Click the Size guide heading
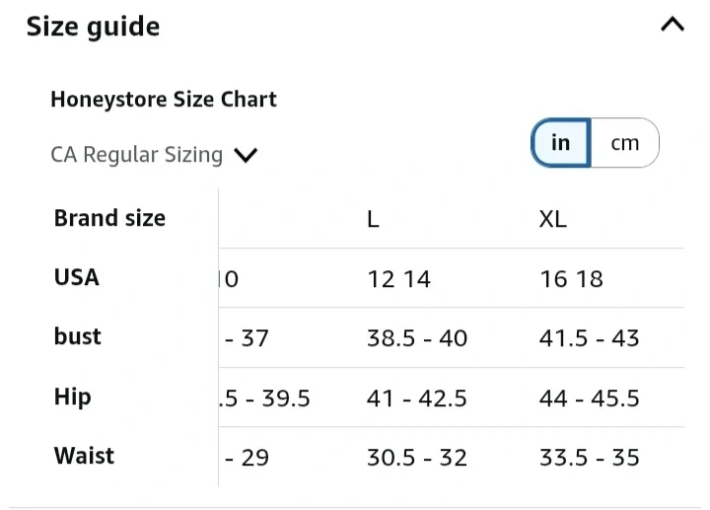This screenshot has width=710, height=510. point(93,27)
